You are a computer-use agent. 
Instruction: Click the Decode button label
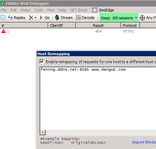tap(88, 18)
